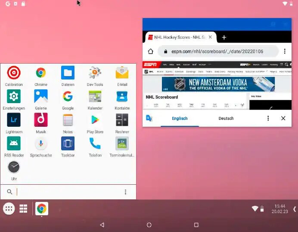Open the E-Mail app
The width and height of the screenshot is (298, 232).
click(122, 76)
